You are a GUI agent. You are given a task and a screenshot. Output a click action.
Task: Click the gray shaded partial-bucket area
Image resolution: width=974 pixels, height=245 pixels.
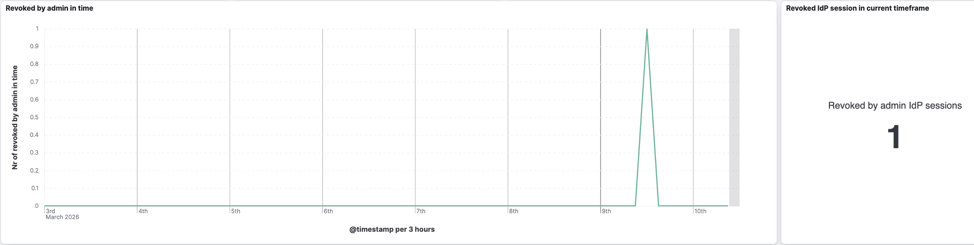(734, 117)
